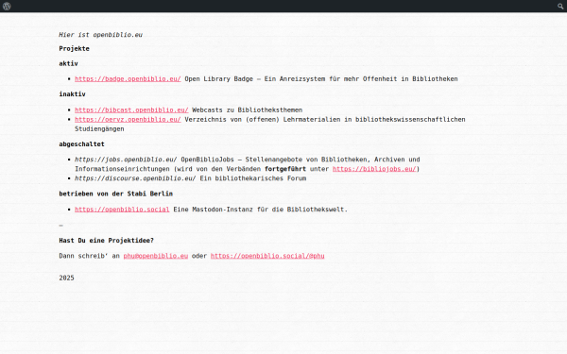Click 'Ein bibliothekarisches Forum' text
Screen dimensions: 567x354
pyautogui.click(x=253, y=178)
